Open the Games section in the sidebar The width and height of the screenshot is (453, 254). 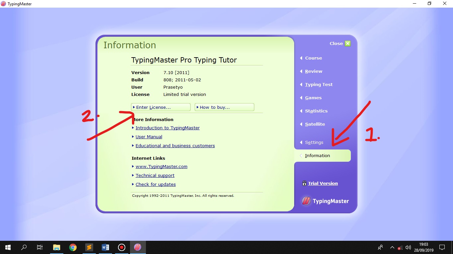[x=313, y=98]
